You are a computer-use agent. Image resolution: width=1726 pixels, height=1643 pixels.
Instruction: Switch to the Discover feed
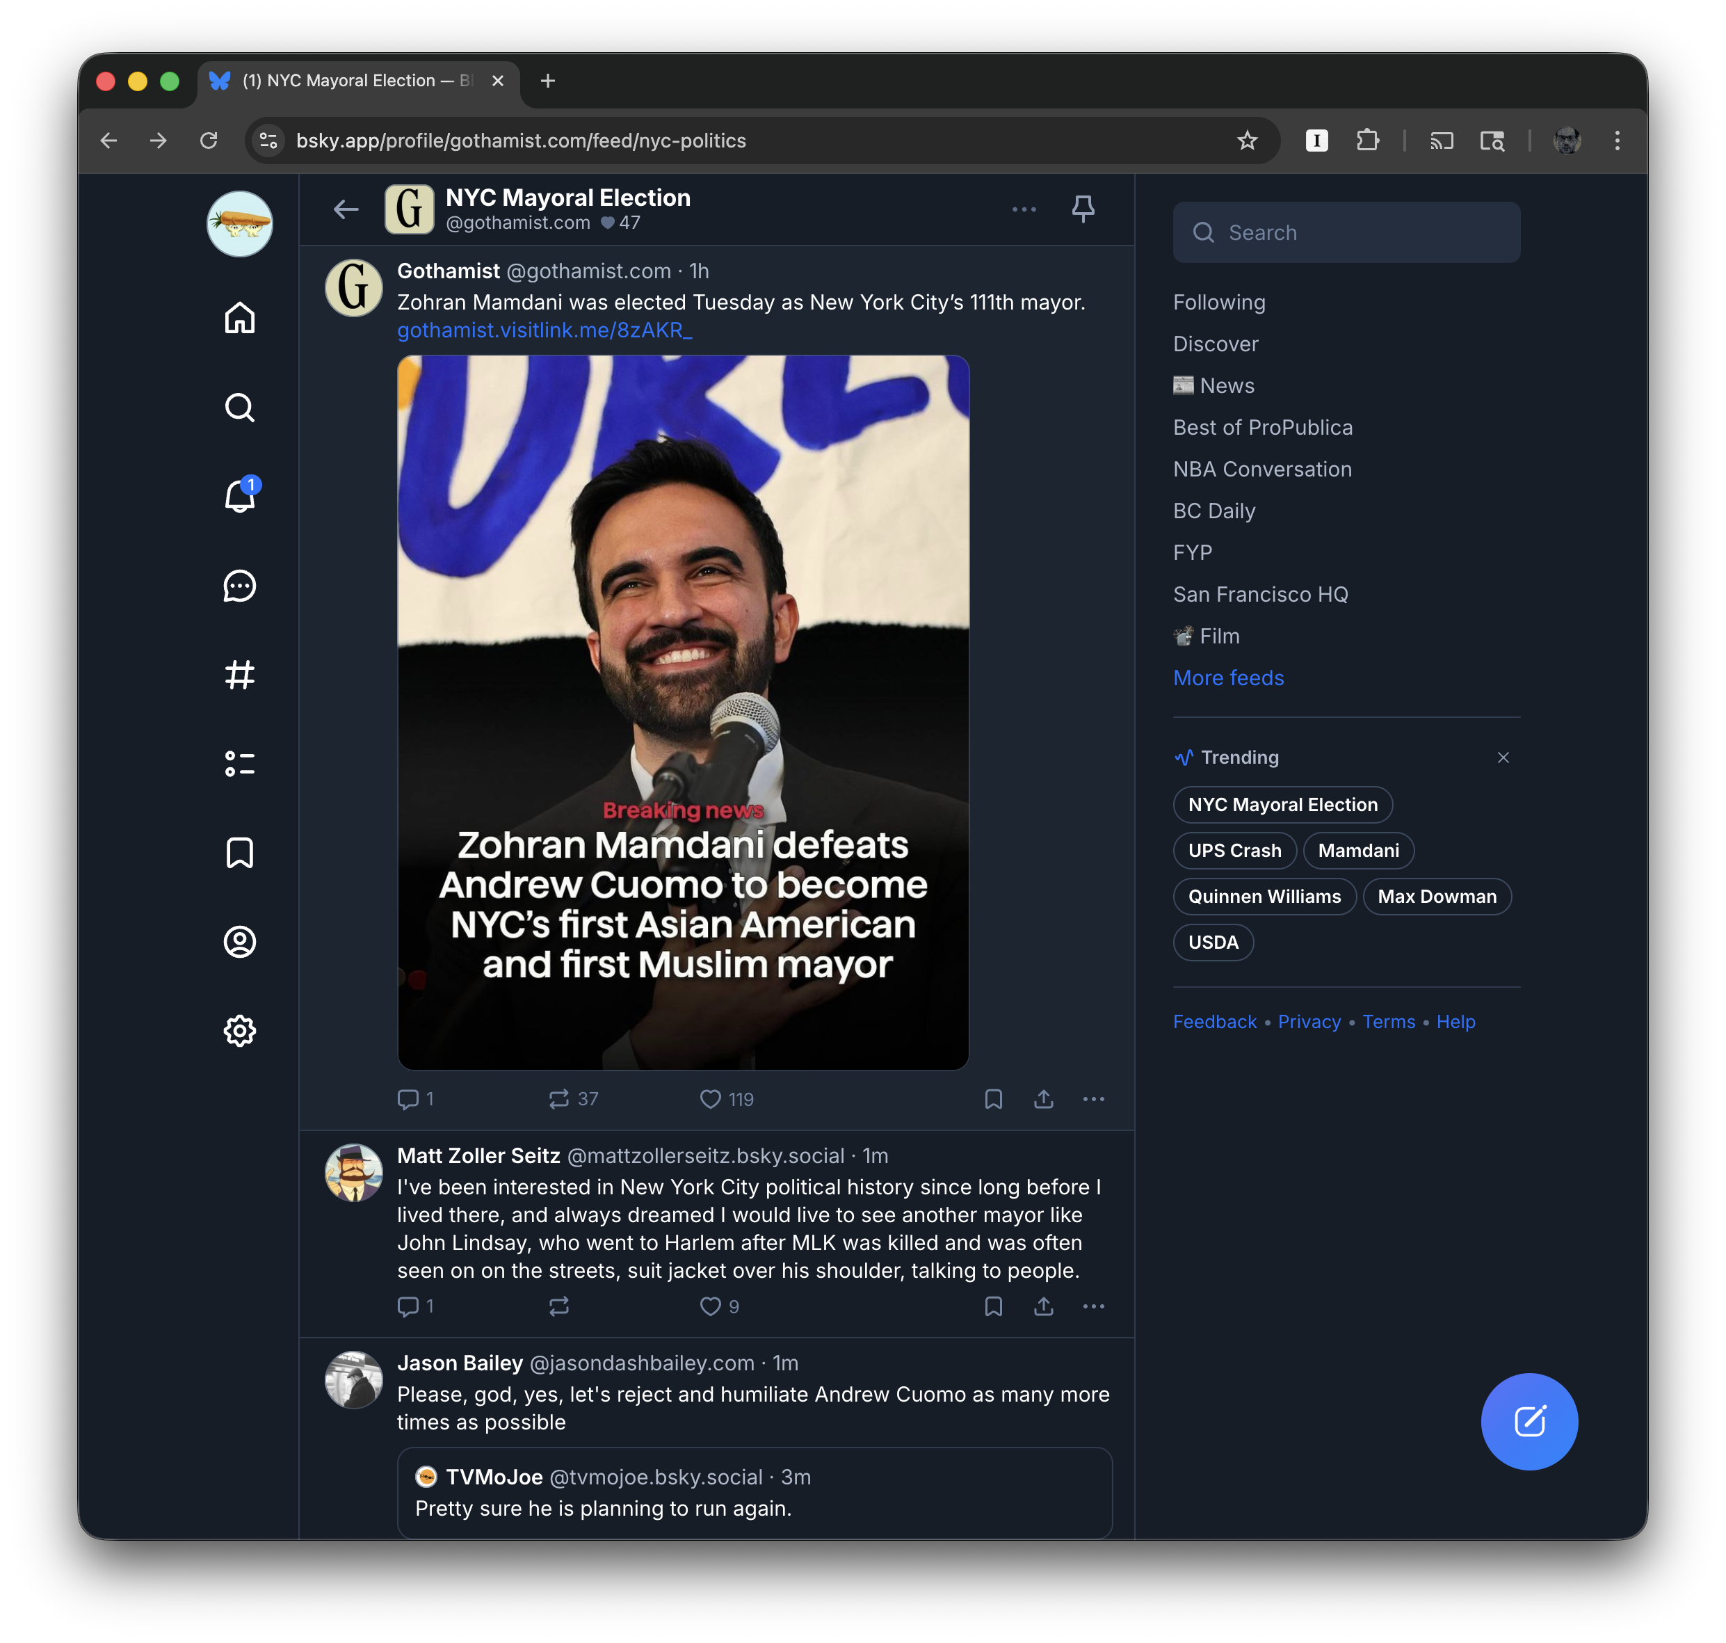tap(1216, 344)
